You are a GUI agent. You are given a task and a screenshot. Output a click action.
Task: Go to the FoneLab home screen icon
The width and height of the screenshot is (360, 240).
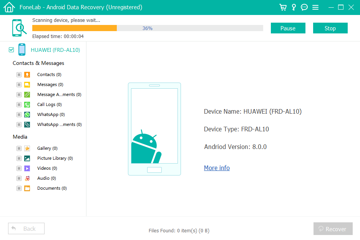click(x=9, y=7)
